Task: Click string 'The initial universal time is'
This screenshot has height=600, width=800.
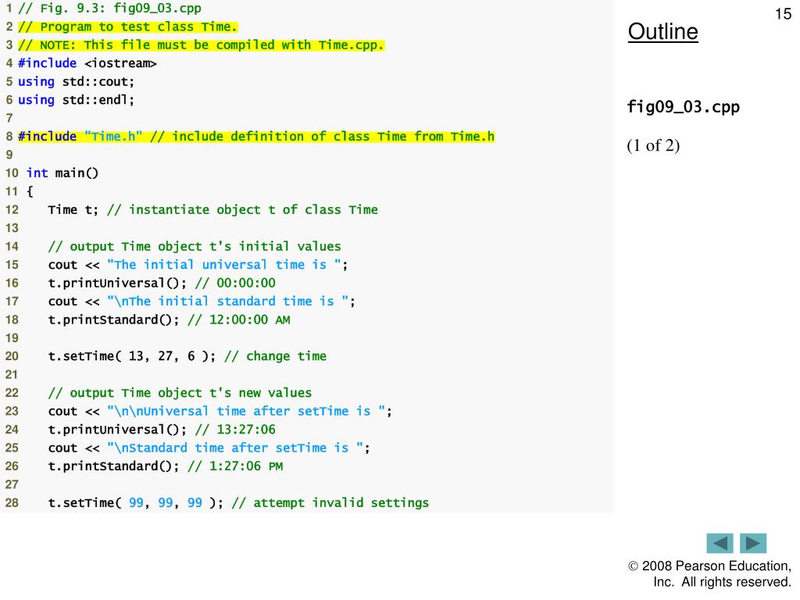Action: [x=224, y=265]
